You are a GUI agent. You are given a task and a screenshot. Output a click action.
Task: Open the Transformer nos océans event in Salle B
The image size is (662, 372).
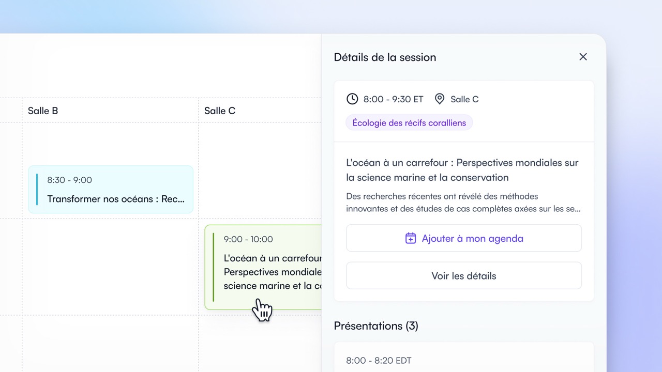coord(111,190)
